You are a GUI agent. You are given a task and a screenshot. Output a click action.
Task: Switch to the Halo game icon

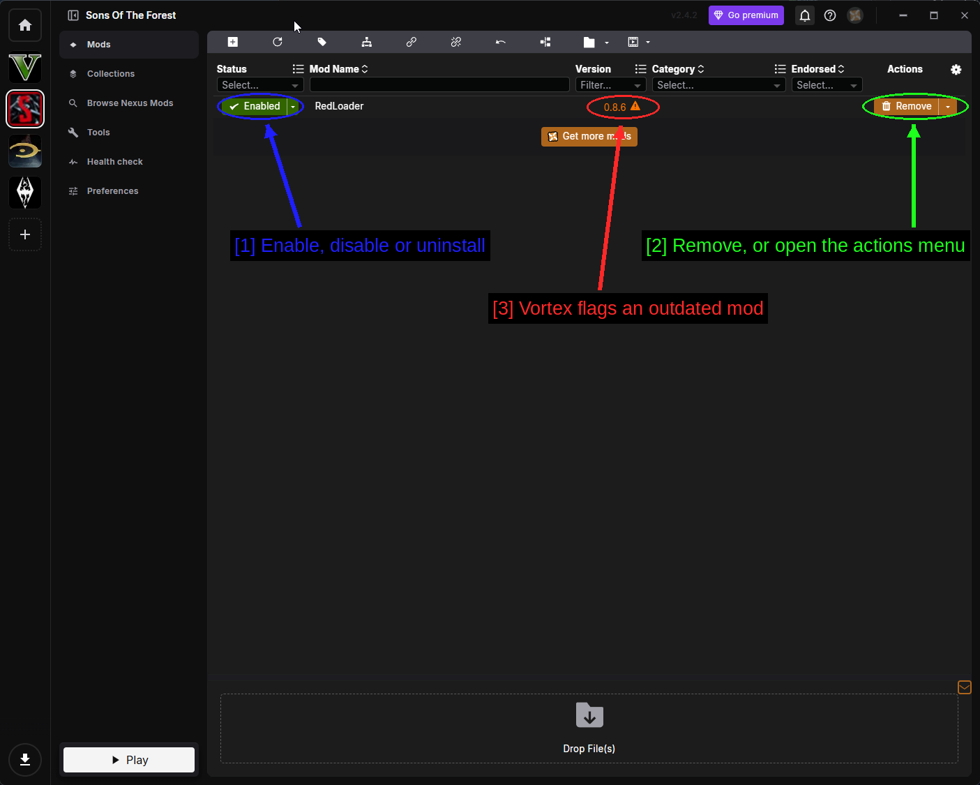coord(25,151)
